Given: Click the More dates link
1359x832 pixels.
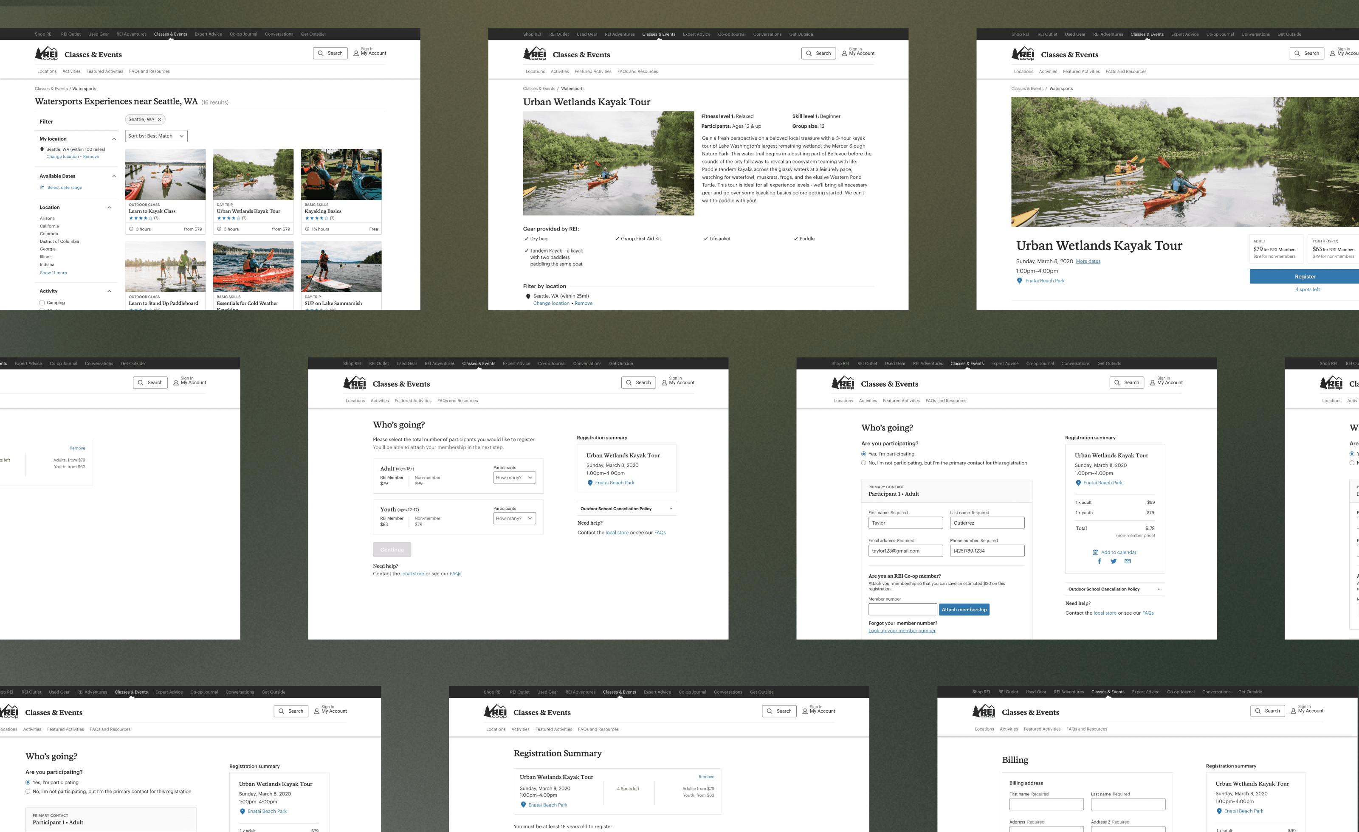Looking at the screenshot, I should tap(1088, 261).
